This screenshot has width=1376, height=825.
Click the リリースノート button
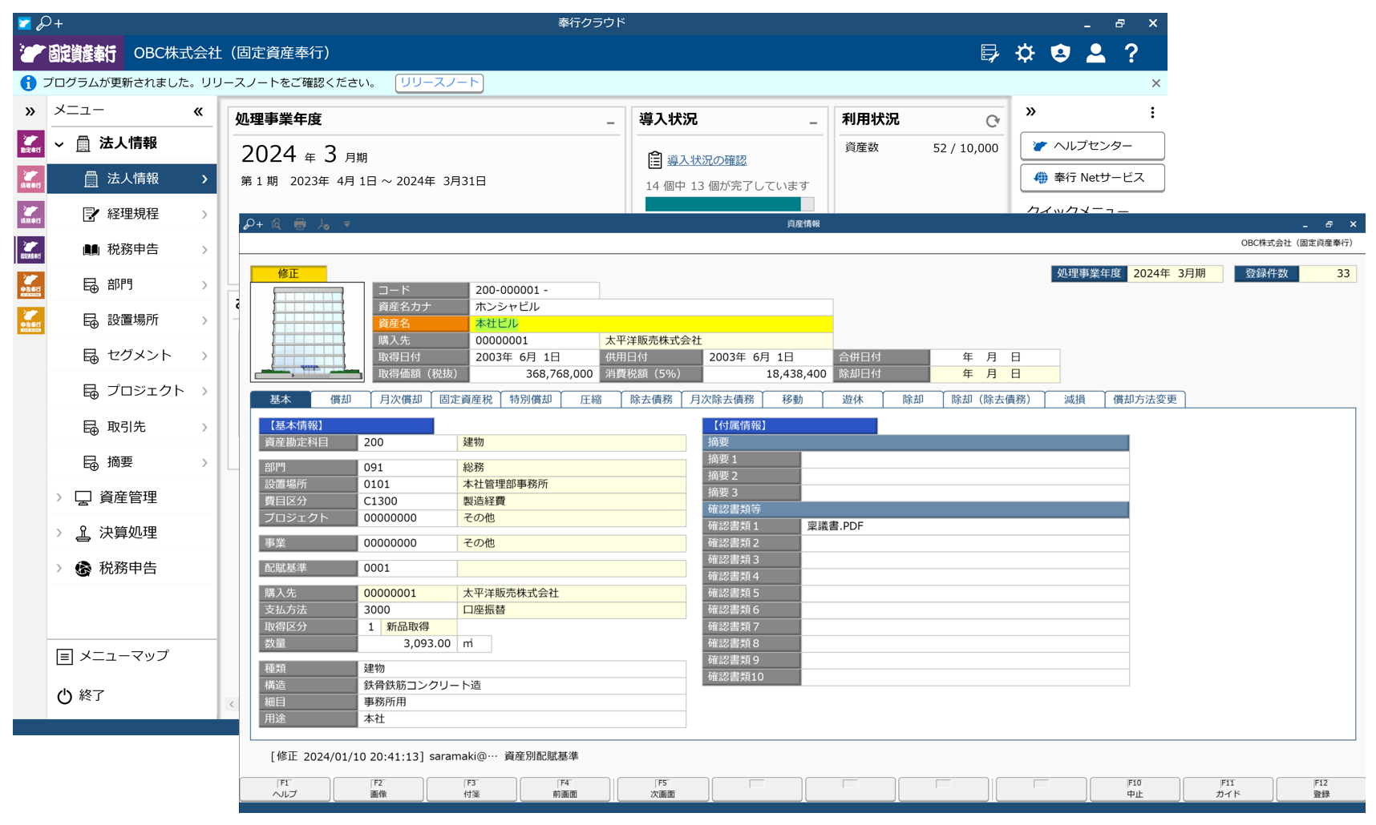[x=439, y=82]
